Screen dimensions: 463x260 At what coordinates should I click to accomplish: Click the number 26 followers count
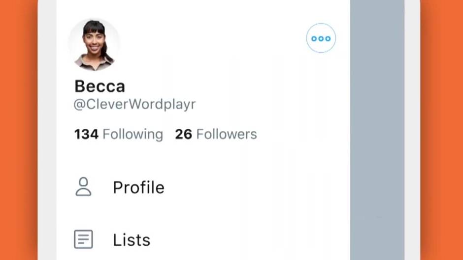(x=183, y=134)
